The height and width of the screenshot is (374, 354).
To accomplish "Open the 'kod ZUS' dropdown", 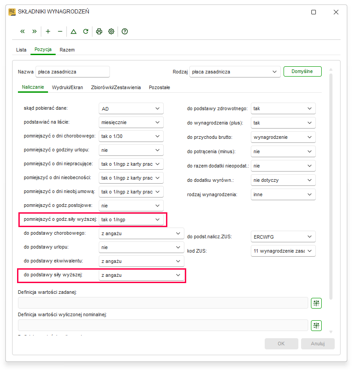I will [283, 251].
